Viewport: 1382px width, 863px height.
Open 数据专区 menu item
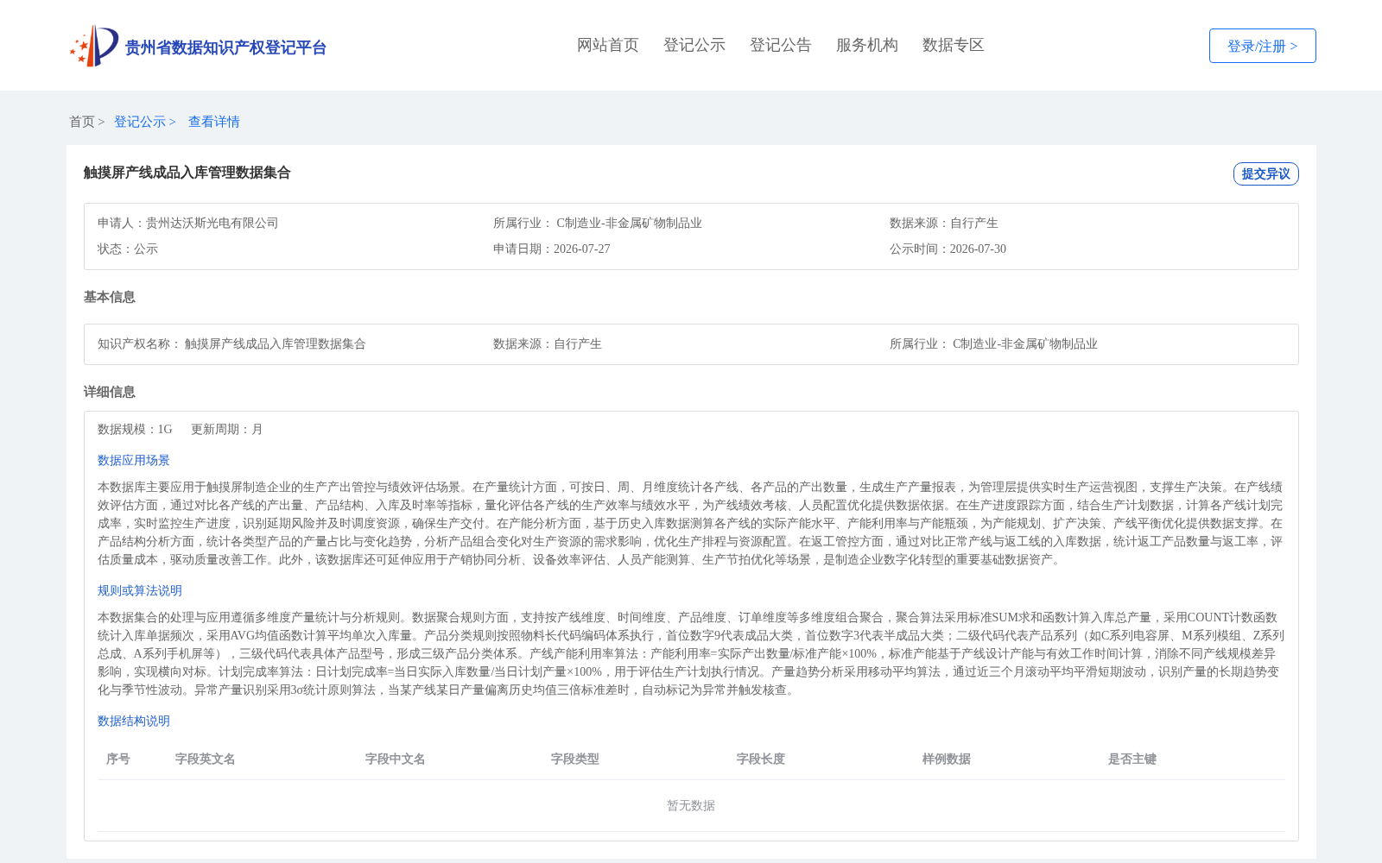click(954, 45)
